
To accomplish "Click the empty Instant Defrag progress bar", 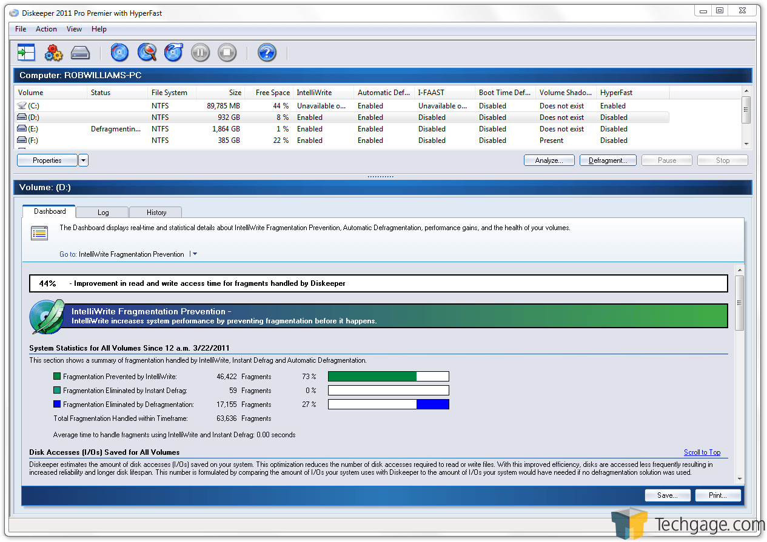I will pyautogui.click(x=389, y=391).
